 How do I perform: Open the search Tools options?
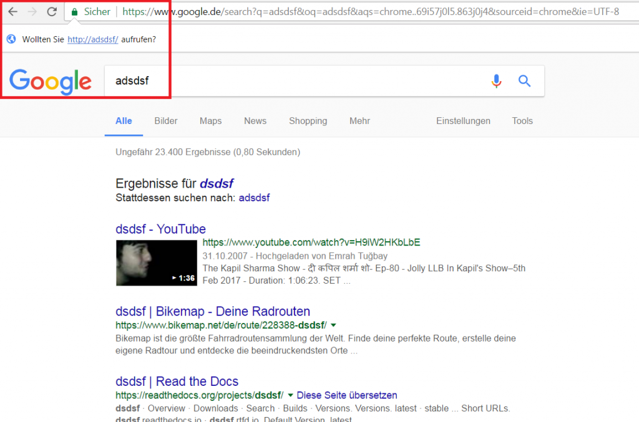(x=522, y=121)
